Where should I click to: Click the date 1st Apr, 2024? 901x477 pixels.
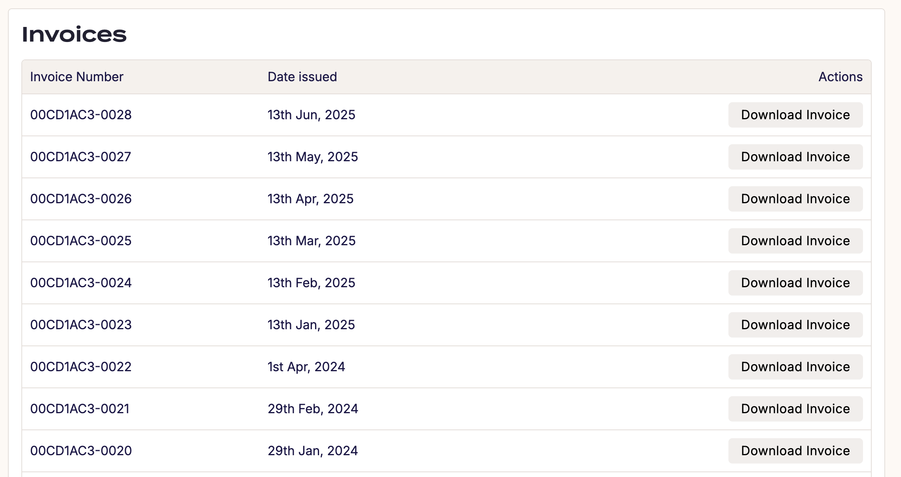point(306,367)
